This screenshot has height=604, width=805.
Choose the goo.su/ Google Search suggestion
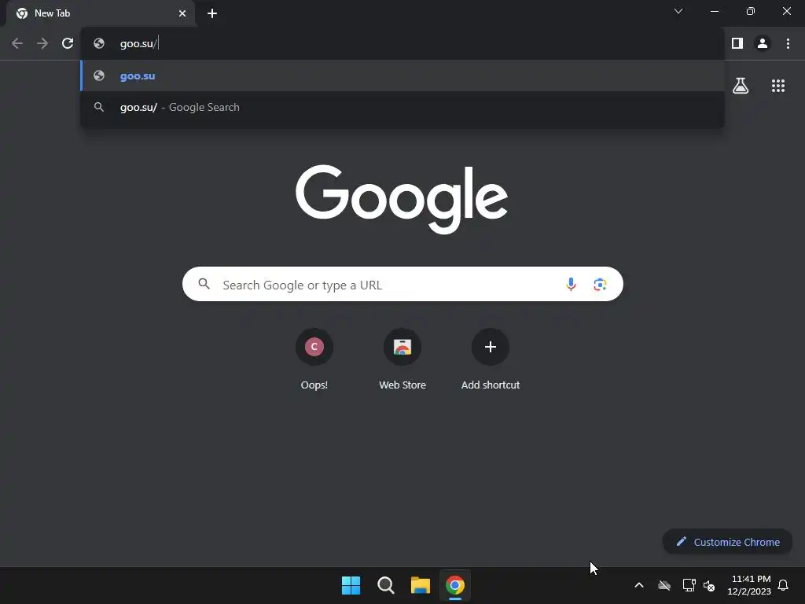point(402,107)
